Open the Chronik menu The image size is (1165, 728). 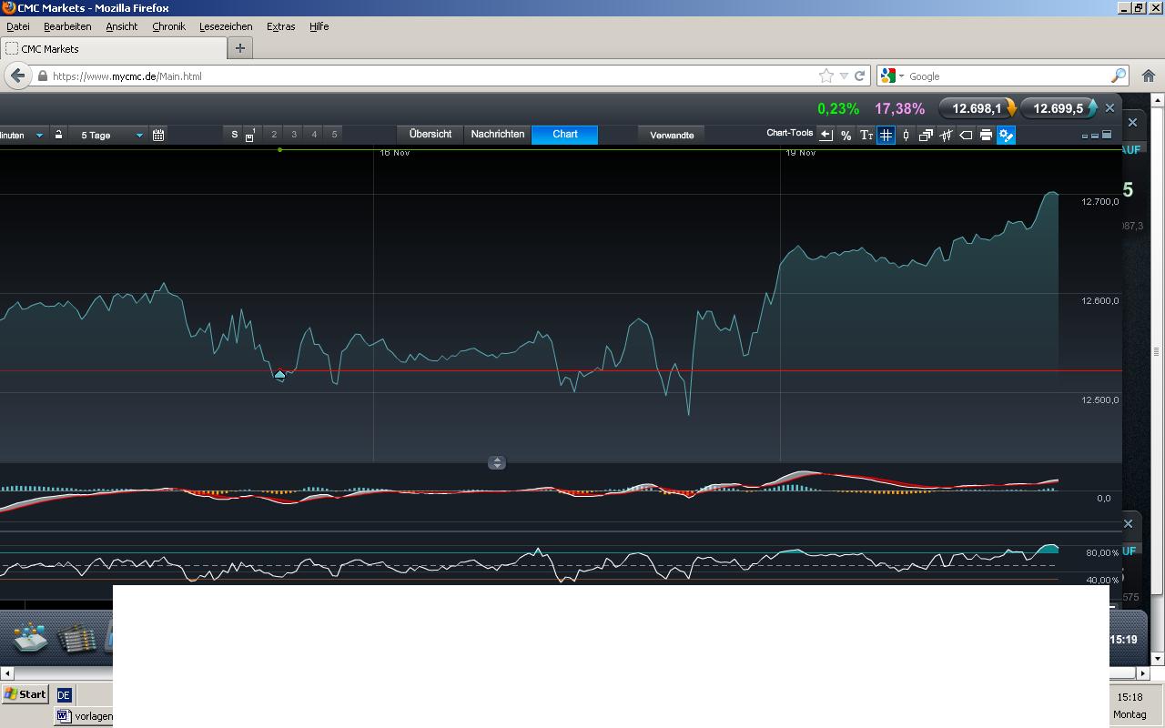coord(168,26)
